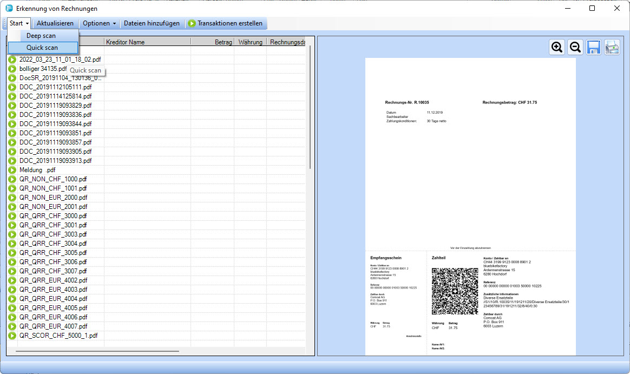Click green icon of QR_NON_CHF_1000.pdf
The image size is (630, 374).
(x=12, y=179)
